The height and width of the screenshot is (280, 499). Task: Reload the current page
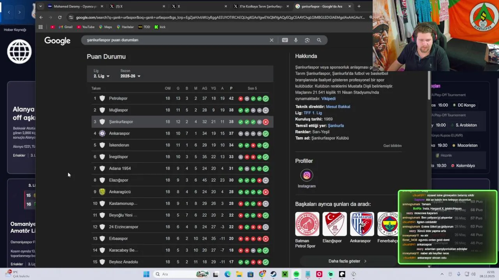[x=60, y=17]
